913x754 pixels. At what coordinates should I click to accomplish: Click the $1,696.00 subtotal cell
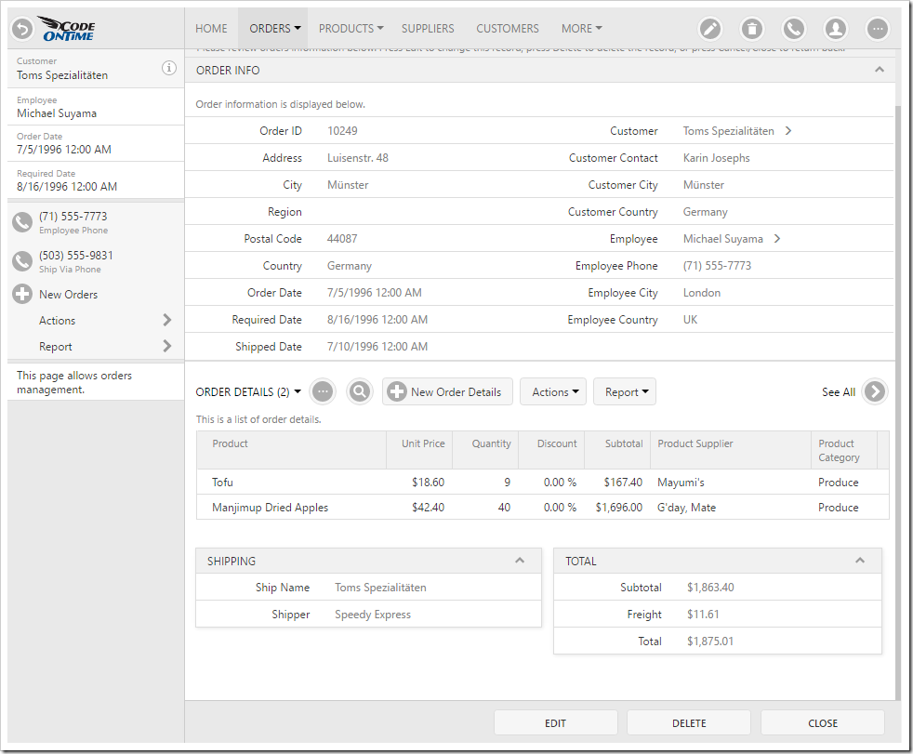point(619,507)
